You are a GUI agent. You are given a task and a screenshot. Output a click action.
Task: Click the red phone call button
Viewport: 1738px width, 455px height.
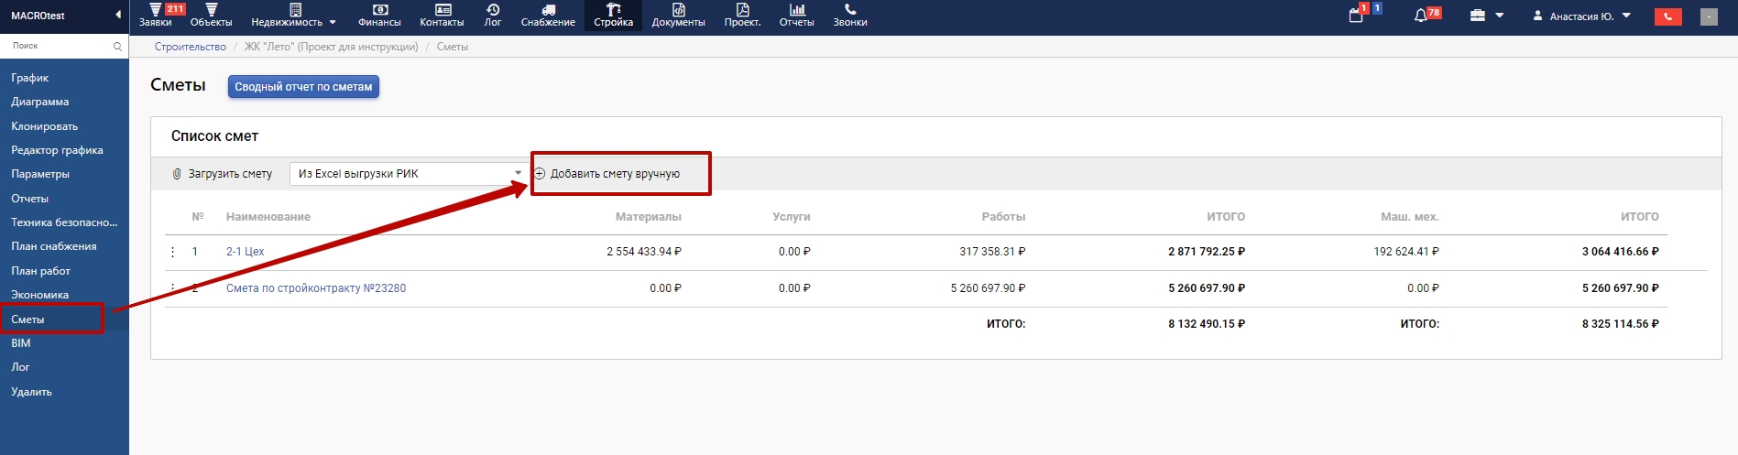(x=1667, y=16)
